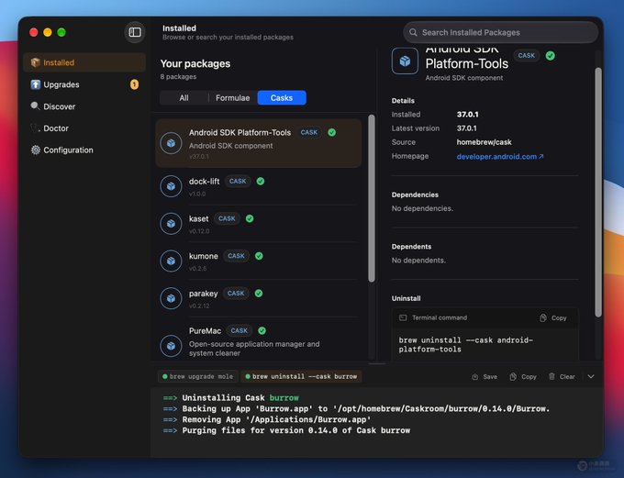Click the package list scrollbar
Screen dimensions: 624x478
point(372,198)
